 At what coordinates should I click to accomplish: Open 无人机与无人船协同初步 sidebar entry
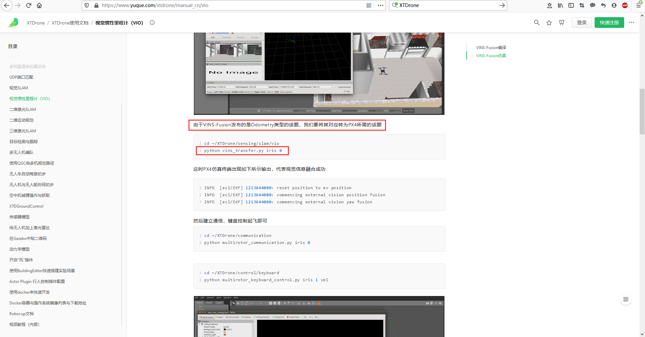(x=32, y=185)
